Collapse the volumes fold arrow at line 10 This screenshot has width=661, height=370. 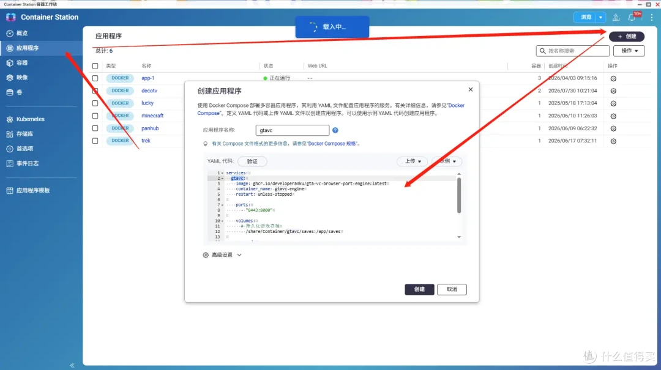click(x=223, y=221)
